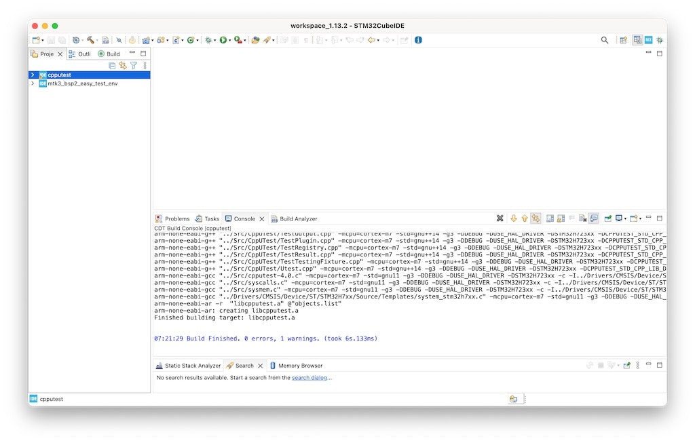Open Search using the magnifier icon

[605, 40]
